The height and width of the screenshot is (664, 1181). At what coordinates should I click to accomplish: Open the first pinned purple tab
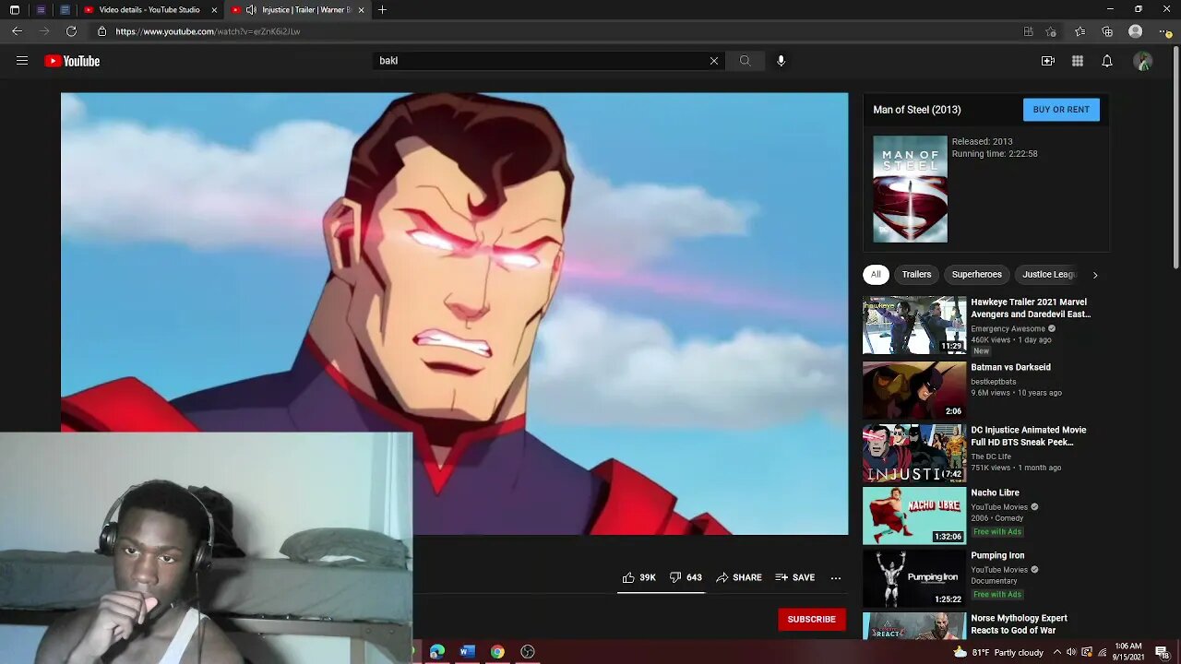[41, 10]
